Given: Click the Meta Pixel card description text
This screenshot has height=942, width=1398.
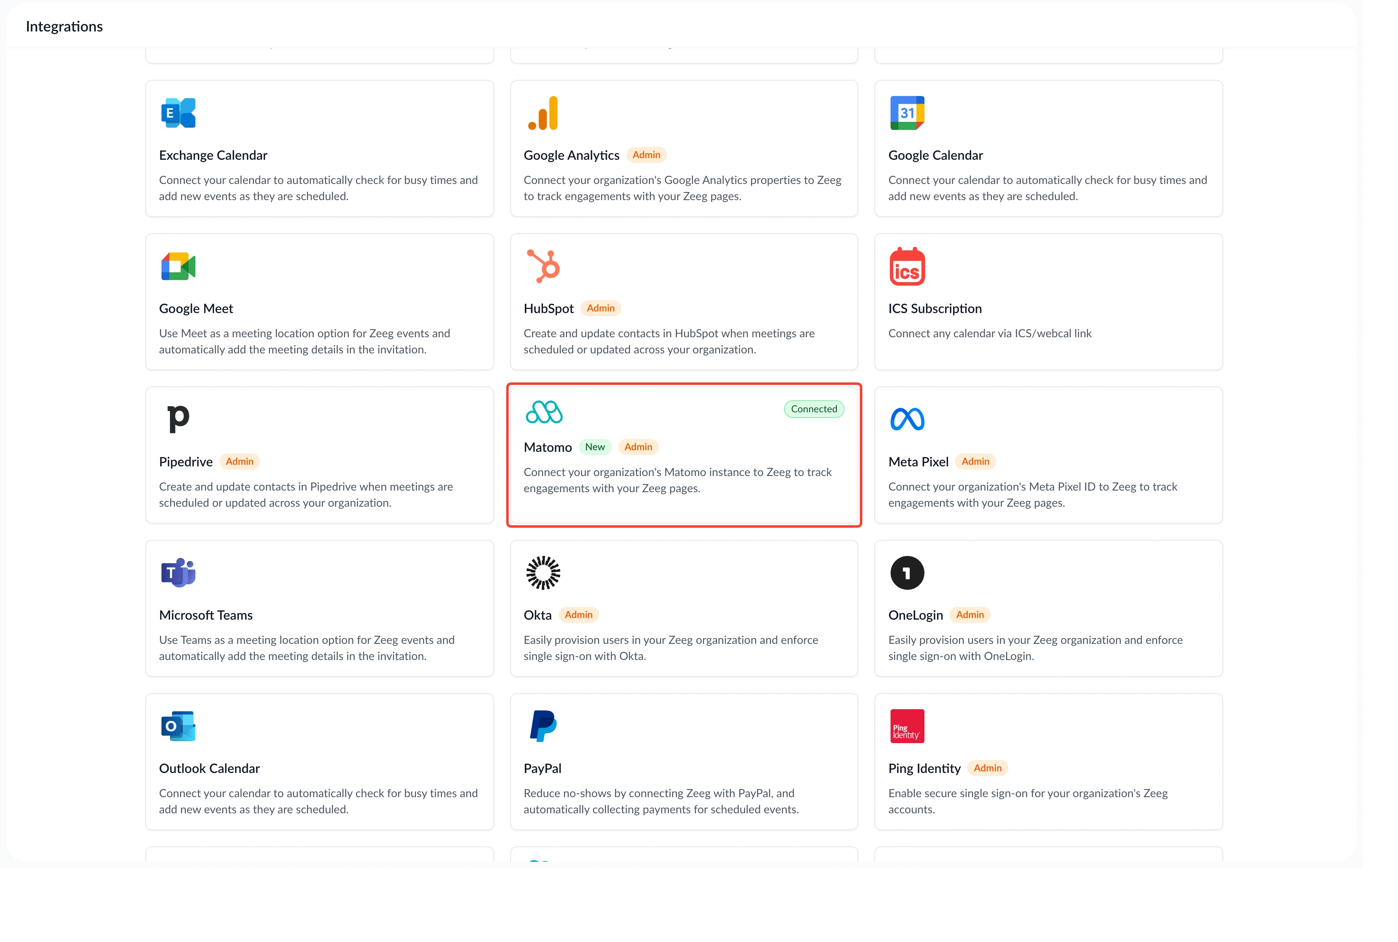Looking at the screenshot, I should point(1033,495).
